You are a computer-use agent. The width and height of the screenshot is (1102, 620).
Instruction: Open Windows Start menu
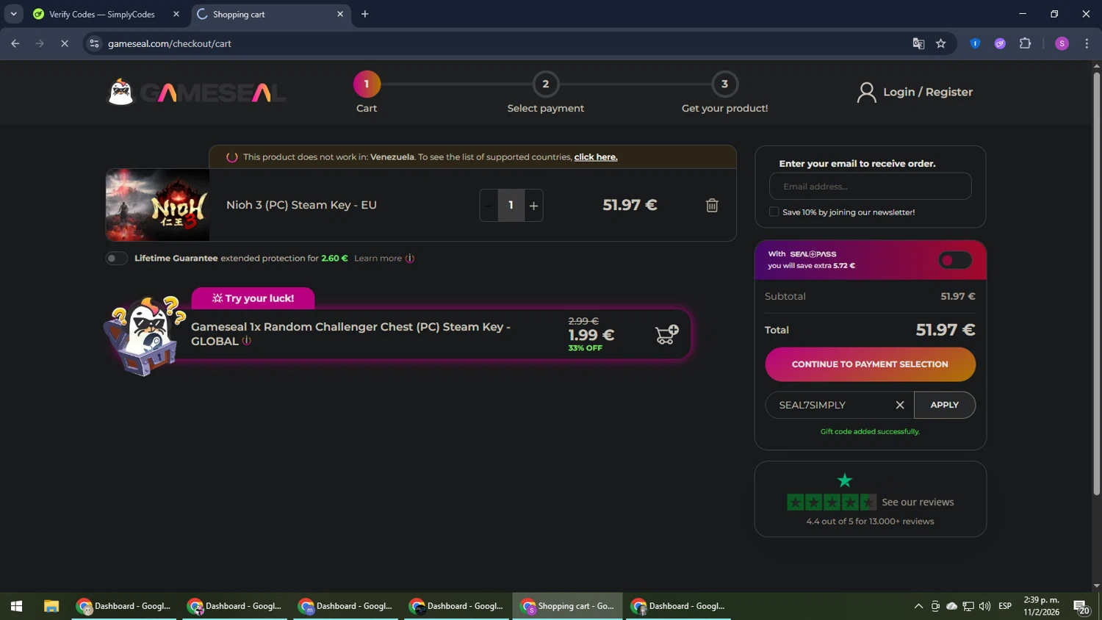pyautogui.click(x=16, y=606)
